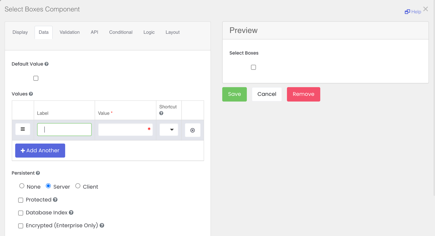Click the Encrypted help icon
The image size is (435, 236).
102,225
